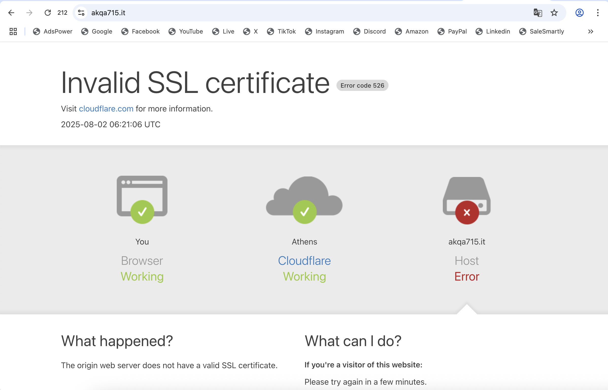Image resolution: width=608 pixels, height=390 pixels.
Task: Click 'Working' status under Browser
Action: (142, 277)
